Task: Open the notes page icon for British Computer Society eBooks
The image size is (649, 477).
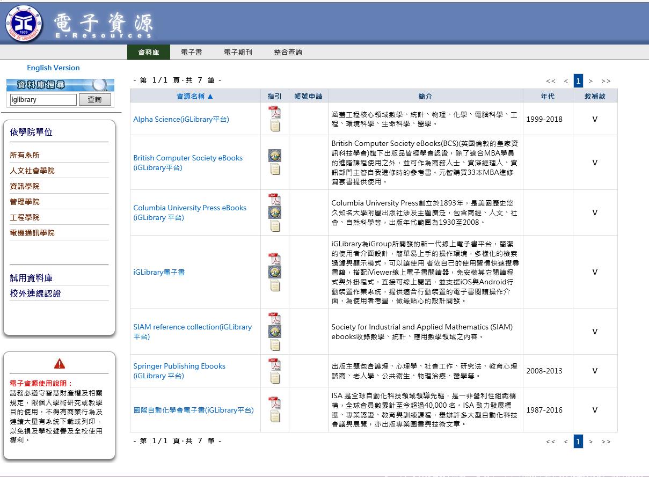Action: click(x=275, y=169)
